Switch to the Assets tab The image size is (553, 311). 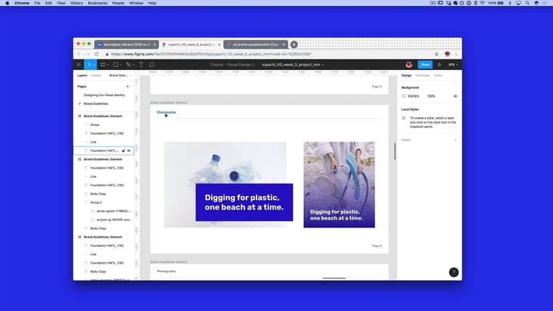click(x=96, y=75)
